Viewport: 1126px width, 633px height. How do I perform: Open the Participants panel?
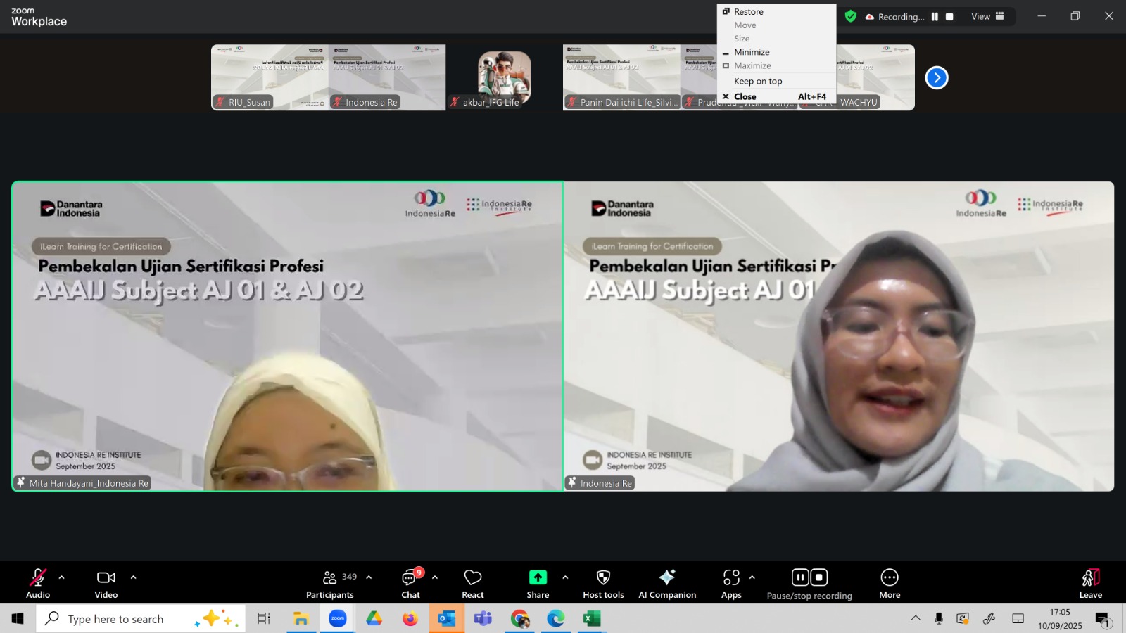coord(330,578)
